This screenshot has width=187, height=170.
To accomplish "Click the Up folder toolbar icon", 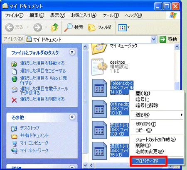I will (x=55, y=27).
